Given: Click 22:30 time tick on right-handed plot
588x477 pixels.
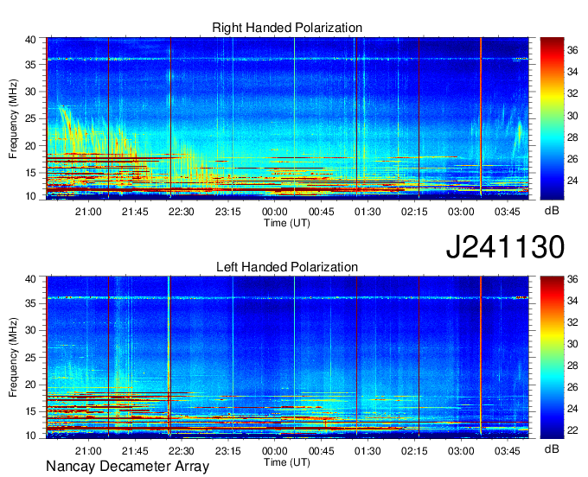Looking at the screenshot, I should pyautogui.click(x=181, y=212).
